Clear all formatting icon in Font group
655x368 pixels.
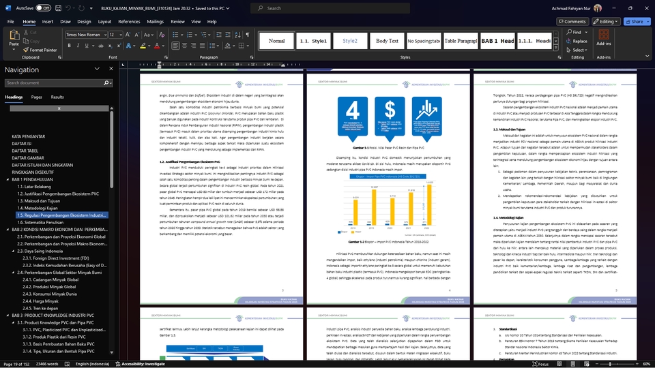(x=162, y=35)
